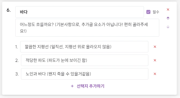The height and width of the screenshot is (98, 180).
Task: Click the option number 2 label
Action: pyautogui.click(x=17, y=61)
